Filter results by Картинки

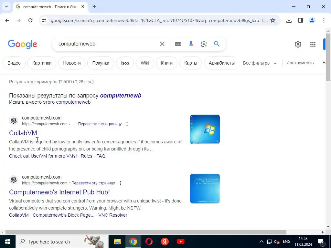(x=42, y=63)
